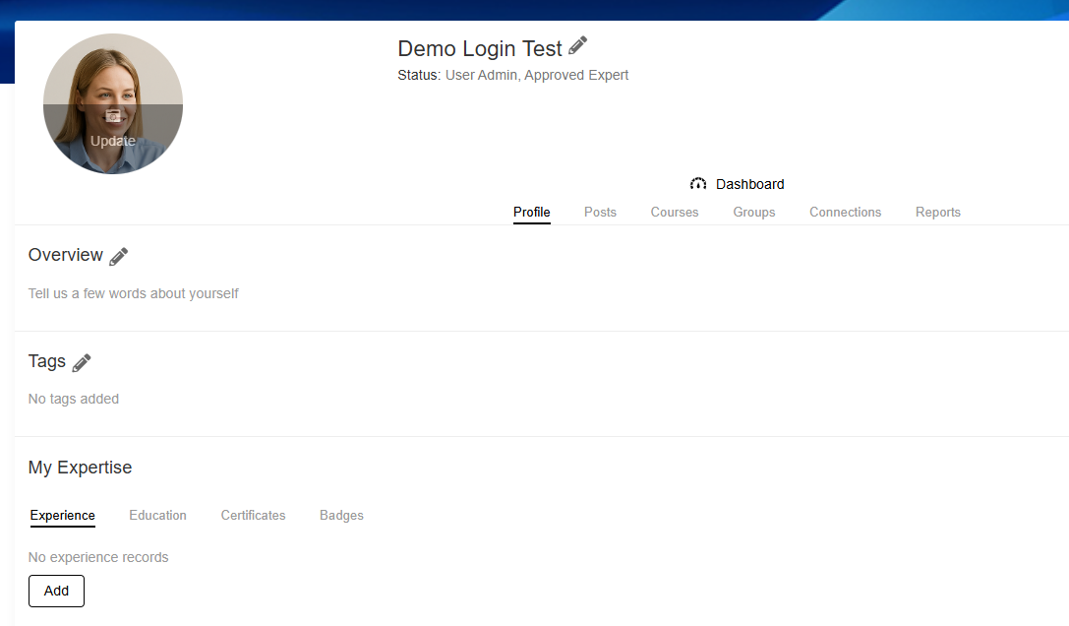Click the Dashboard gauge icon
The width and height of the screenshot is (1069, 626).
coord(698,184)
